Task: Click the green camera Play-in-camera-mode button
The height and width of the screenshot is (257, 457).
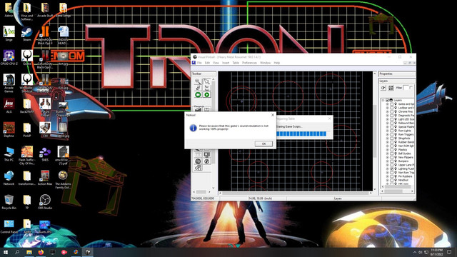Action: click(198, 94)
